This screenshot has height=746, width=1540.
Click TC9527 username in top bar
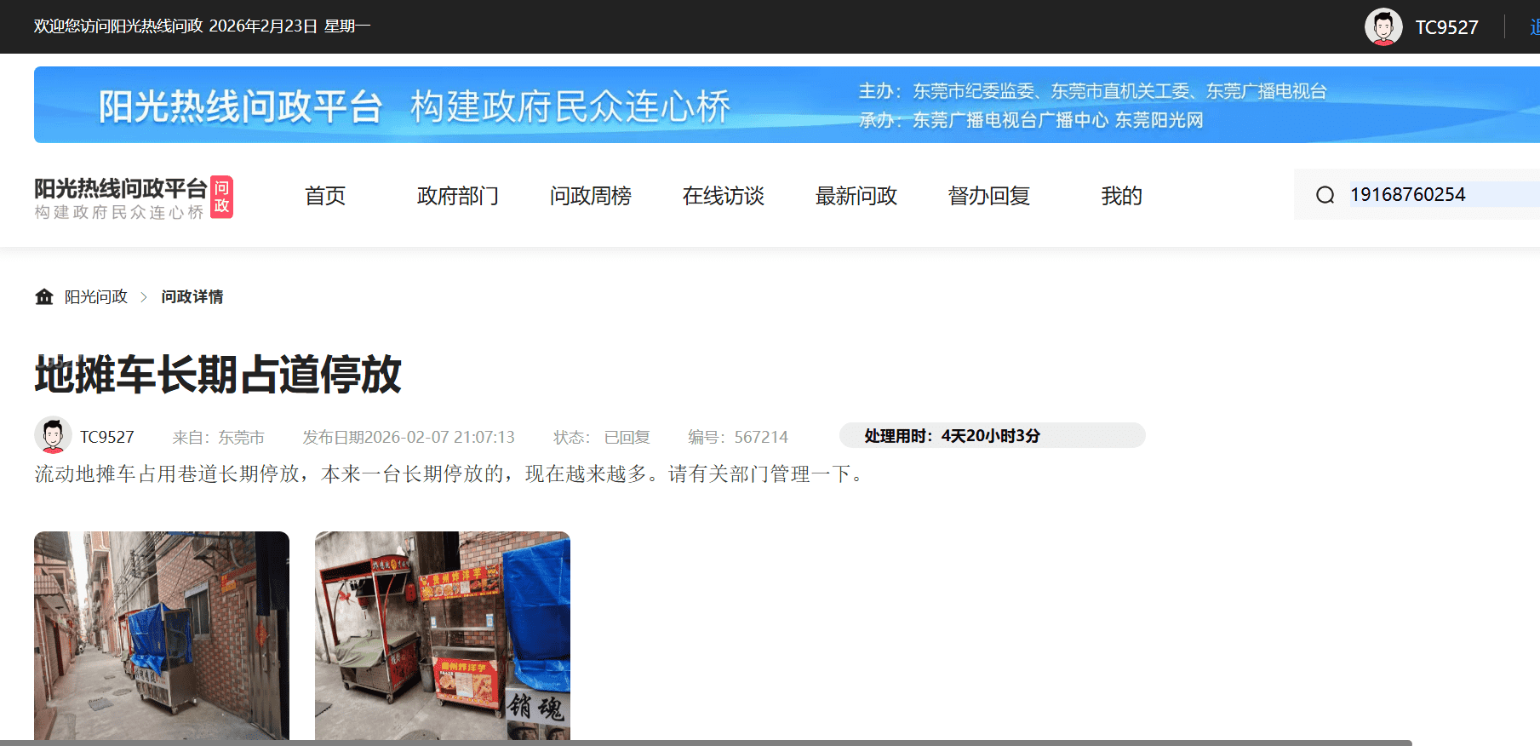point(1446,27)
